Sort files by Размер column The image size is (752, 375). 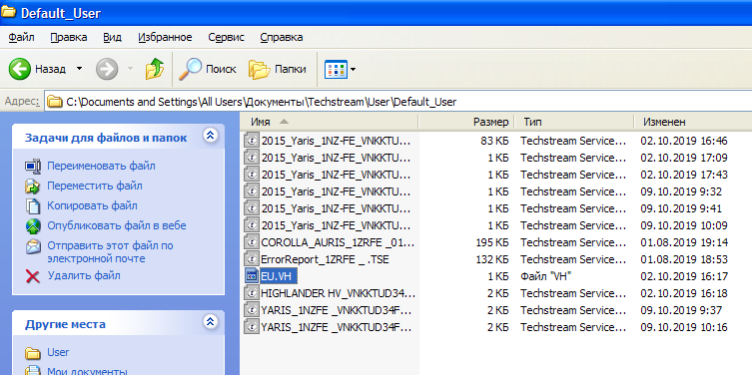pyautogui.click(x=466, y=122)
